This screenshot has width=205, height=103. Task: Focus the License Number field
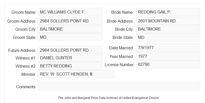pyautogui.click(x=168, y=64)
